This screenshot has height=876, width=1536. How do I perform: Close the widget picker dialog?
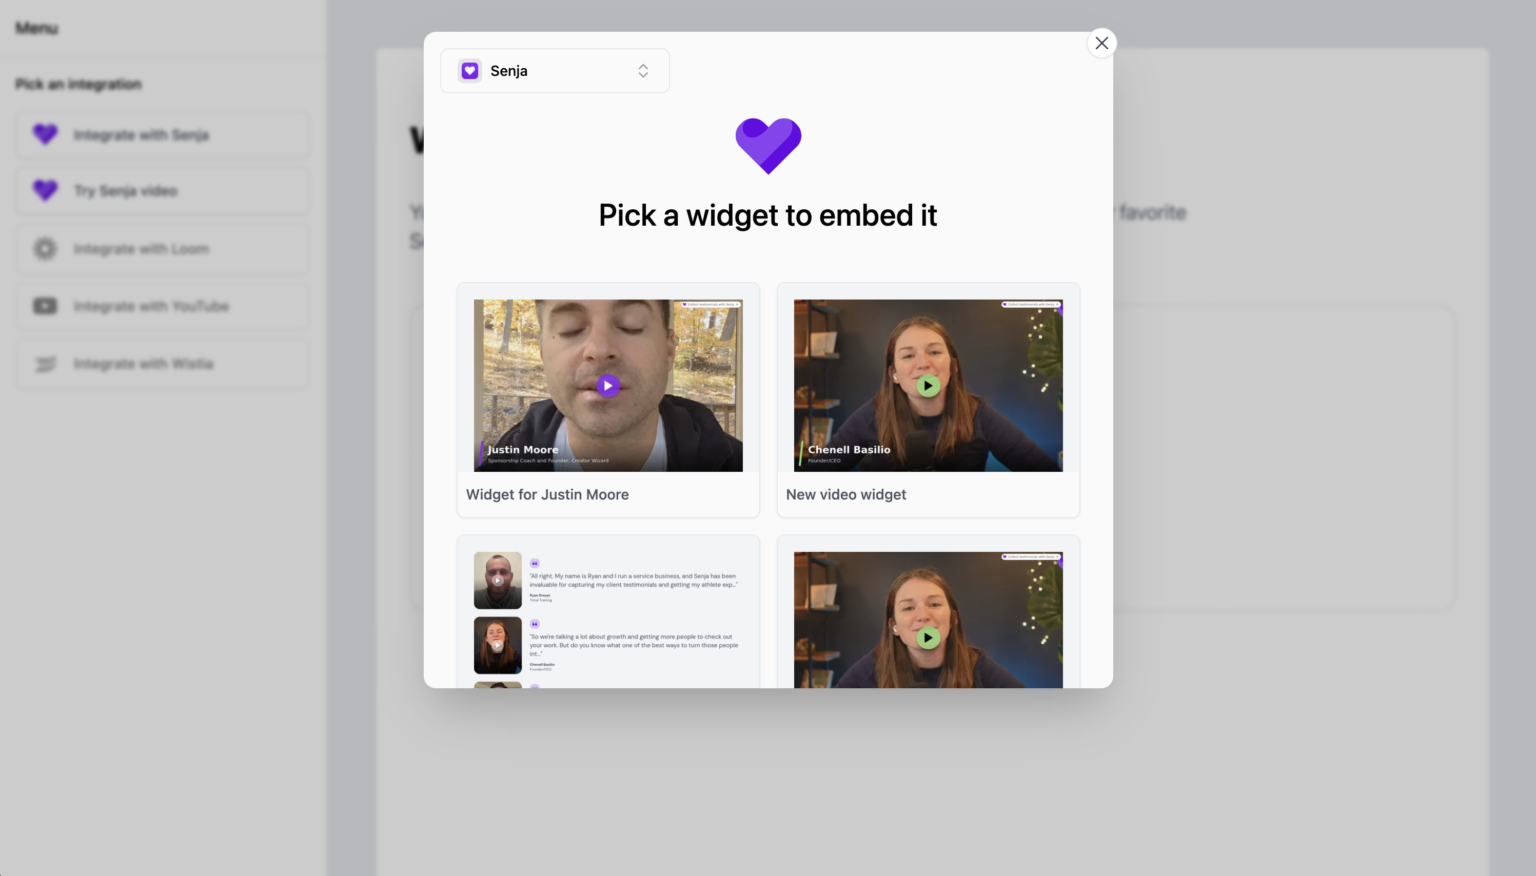pyautogui.click(x=1101, y=43)
